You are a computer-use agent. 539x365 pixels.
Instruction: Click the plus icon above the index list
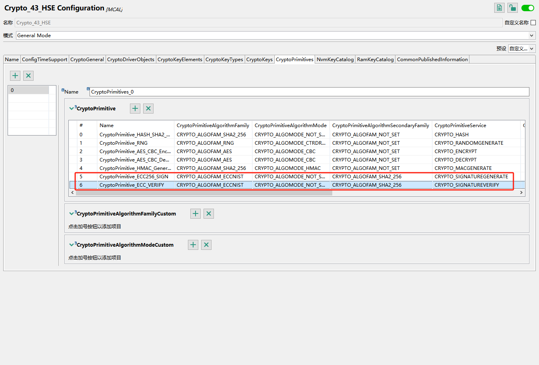15,76
